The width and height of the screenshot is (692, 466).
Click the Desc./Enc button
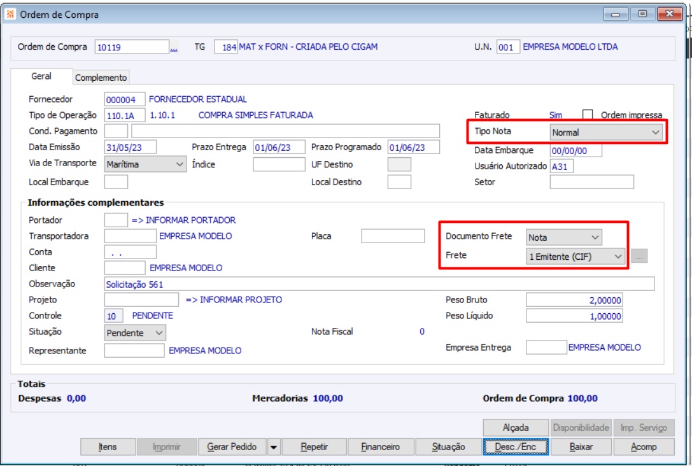click(x=516, y=447)
